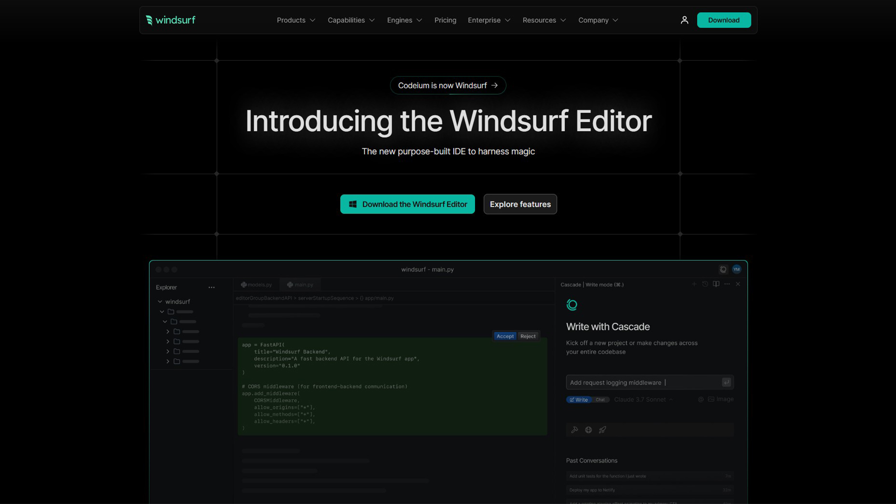Click the serverStartupSequence breadcrumb
The image size is (896, 504).
[326, 298]
